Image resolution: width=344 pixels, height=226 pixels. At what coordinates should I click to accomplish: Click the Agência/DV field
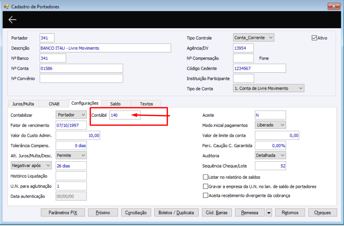(243, 48)
